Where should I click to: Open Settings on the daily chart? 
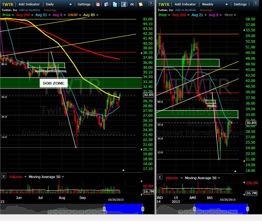click(84, 4)
